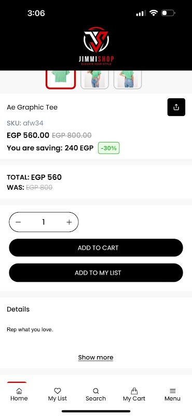This screenshot has width=192, height=416.
Task: Select the second model photo thumbnail
Action: click(95, 80)
